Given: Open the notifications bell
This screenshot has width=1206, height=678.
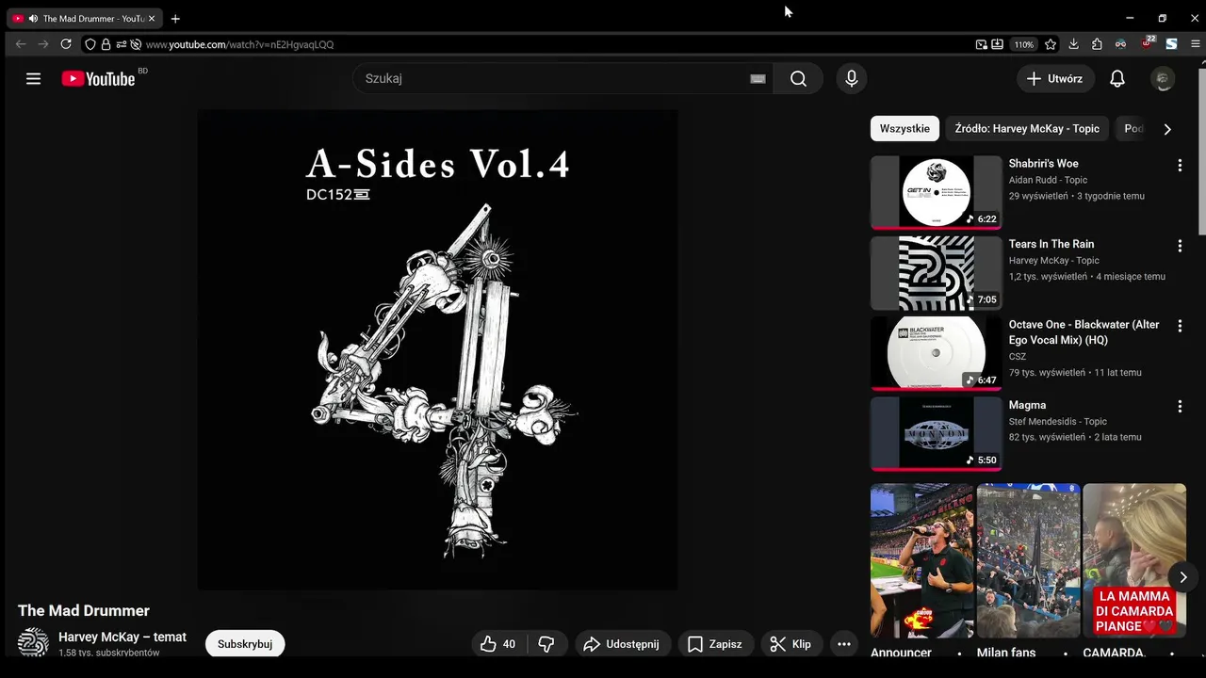Looking at the screenshot, I should click(1117, 79).
